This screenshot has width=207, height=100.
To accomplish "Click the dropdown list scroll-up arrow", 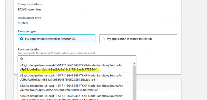I will [134, 64].
